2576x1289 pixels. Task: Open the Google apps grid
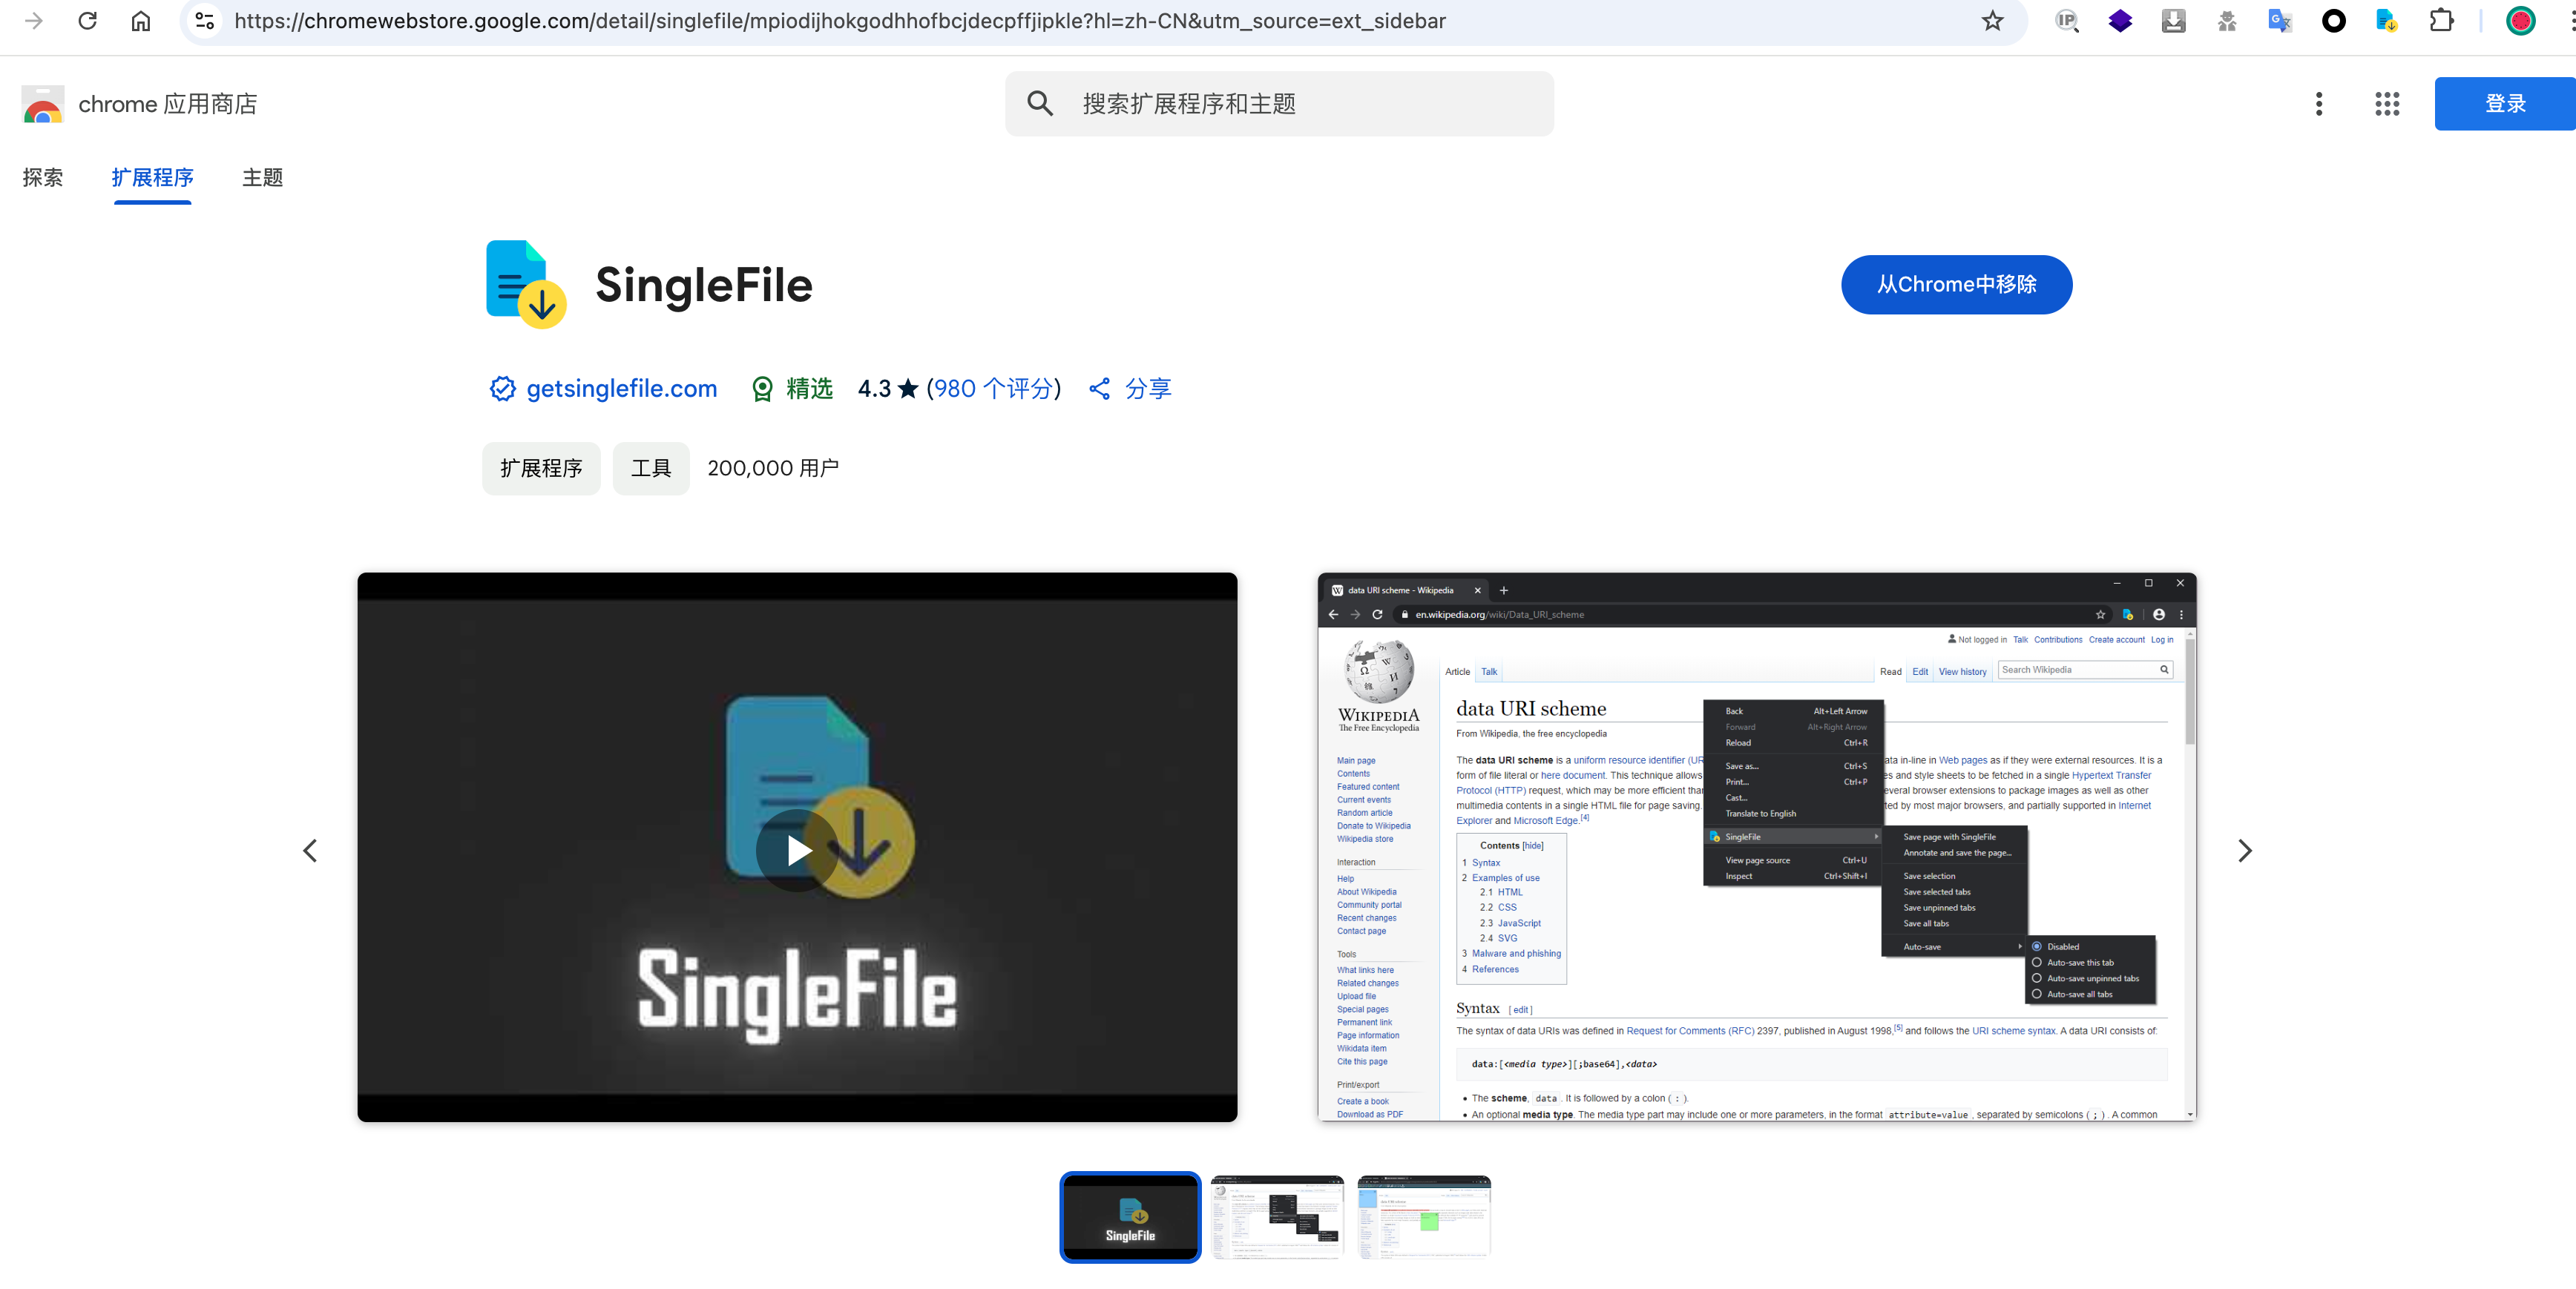[2387, 103]
